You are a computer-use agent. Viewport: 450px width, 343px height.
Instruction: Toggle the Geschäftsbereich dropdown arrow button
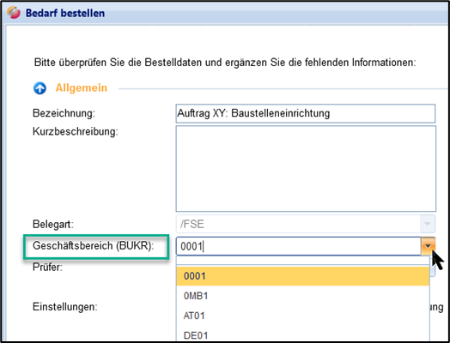[428, 246]
